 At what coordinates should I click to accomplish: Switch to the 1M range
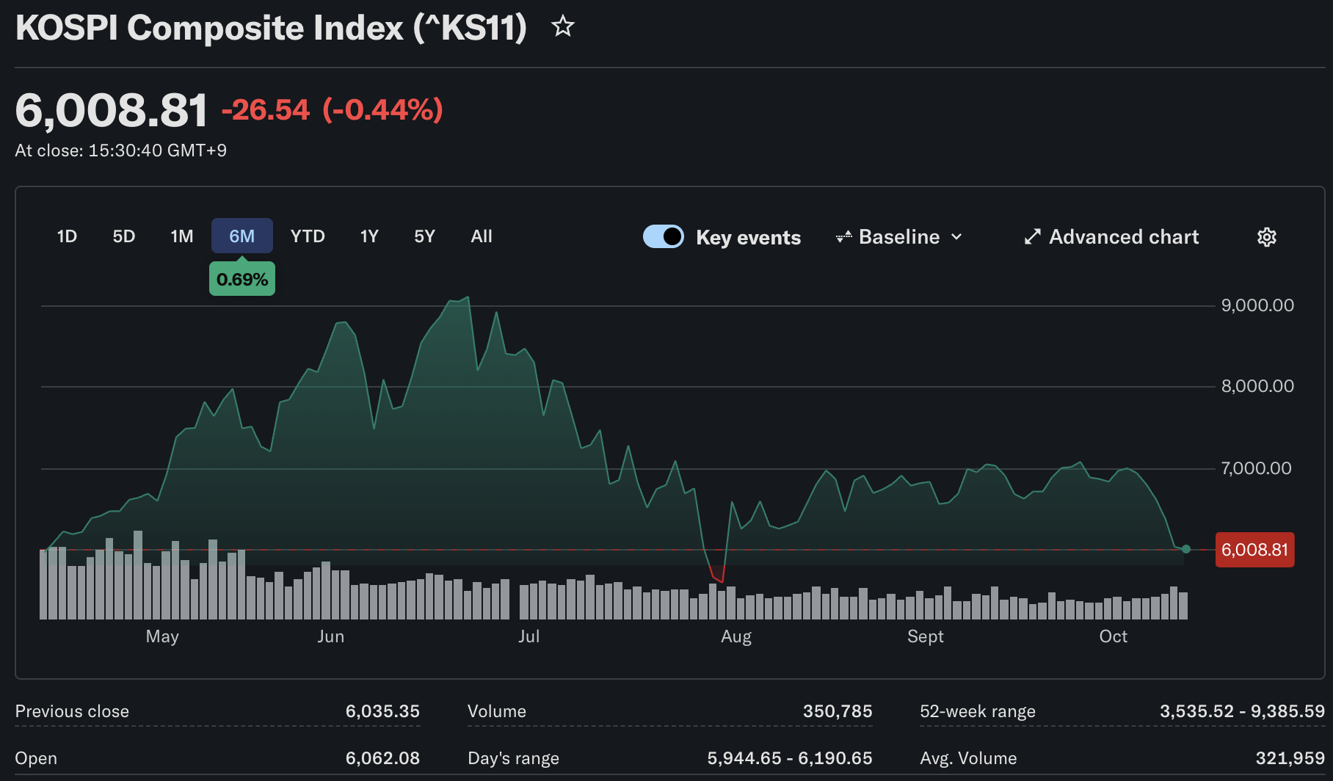tap(182, 236)
